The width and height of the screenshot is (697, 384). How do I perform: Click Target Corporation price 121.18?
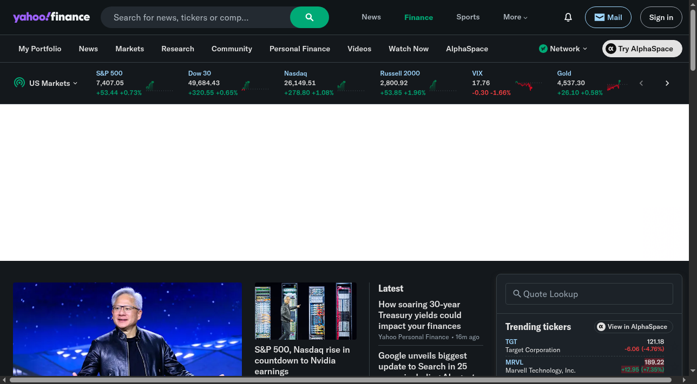click(655, 342)
